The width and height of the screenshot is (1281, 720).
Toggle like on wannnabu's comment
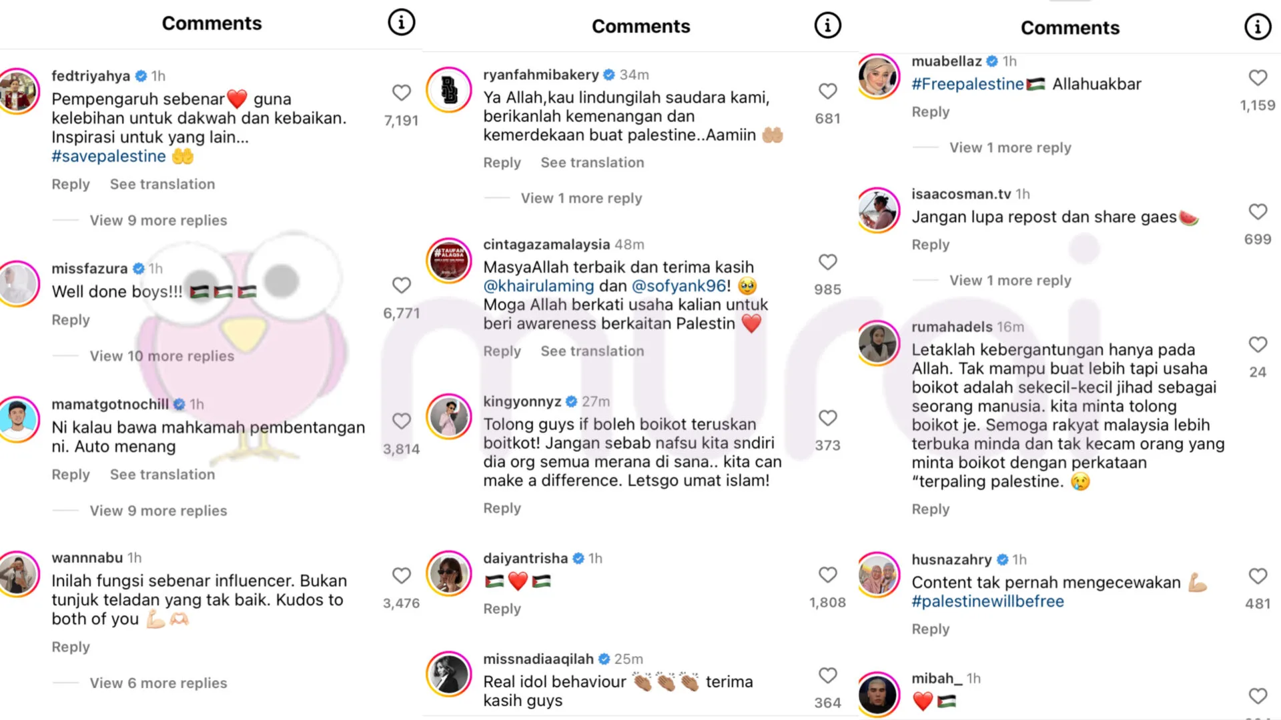(401, 575)
